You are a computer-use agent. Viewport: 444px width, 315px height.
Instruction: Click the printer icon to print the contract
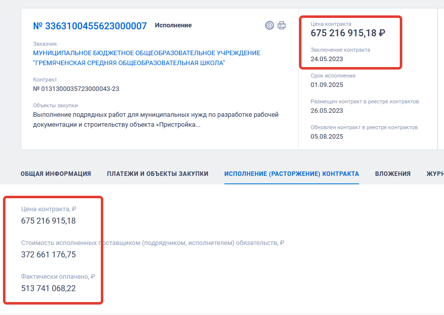click(x=282, y=25)
